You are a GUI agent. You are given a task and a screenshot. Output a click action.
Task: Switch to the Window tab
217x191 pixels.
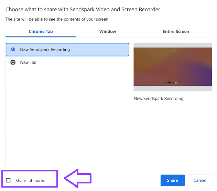coord(108,32)
